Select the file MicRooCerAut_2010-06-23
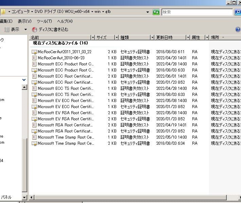Viewport: 241px width, 203px height. click(x=61, y=58)
